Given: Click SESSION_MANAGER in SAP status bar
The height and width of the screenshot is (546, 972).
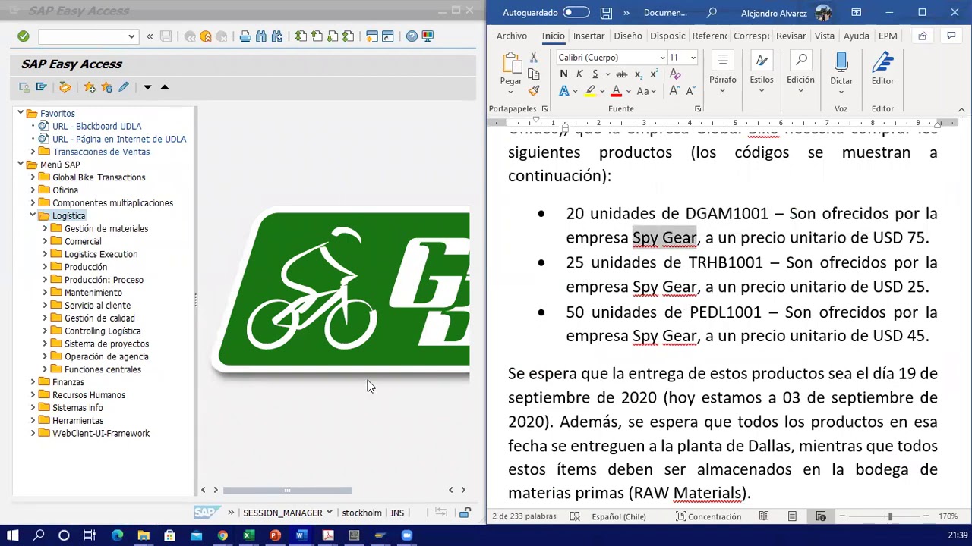Looking at the screenshot, I should [282, 513].
